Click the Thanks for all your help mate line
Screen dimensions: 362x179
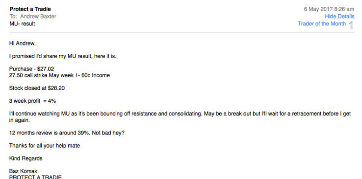[45, 146]
